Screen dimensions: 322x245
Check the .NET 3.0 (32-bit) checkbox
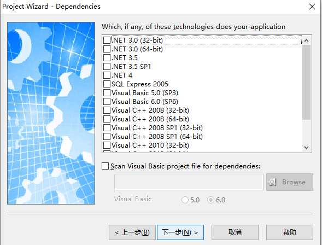(107, 40)
